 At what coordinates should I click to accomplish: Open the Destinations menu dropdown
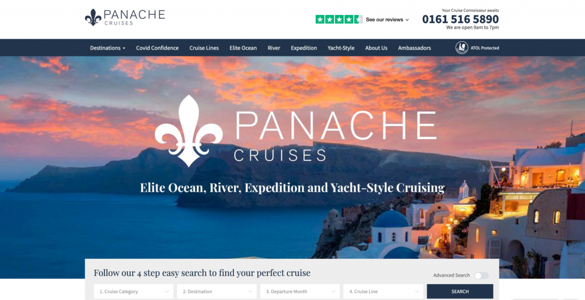(x=107, y=48)
